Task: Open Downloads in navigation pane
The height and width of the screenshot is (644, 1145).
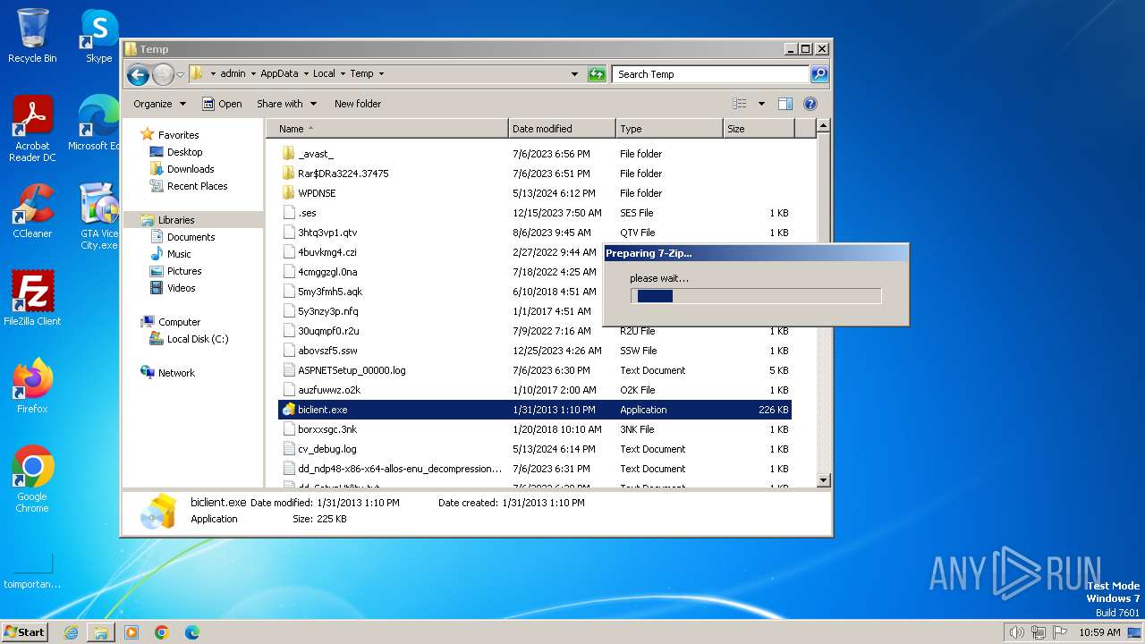Action: click(x=191, y=169)
